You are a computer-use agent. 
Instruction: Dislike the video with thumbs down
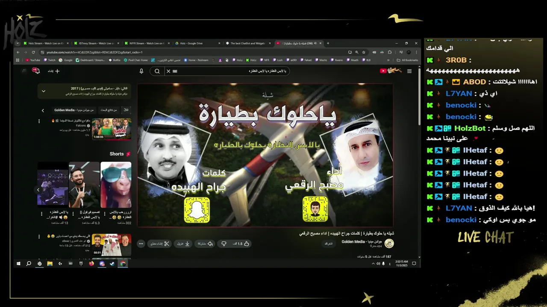(224, 244)
